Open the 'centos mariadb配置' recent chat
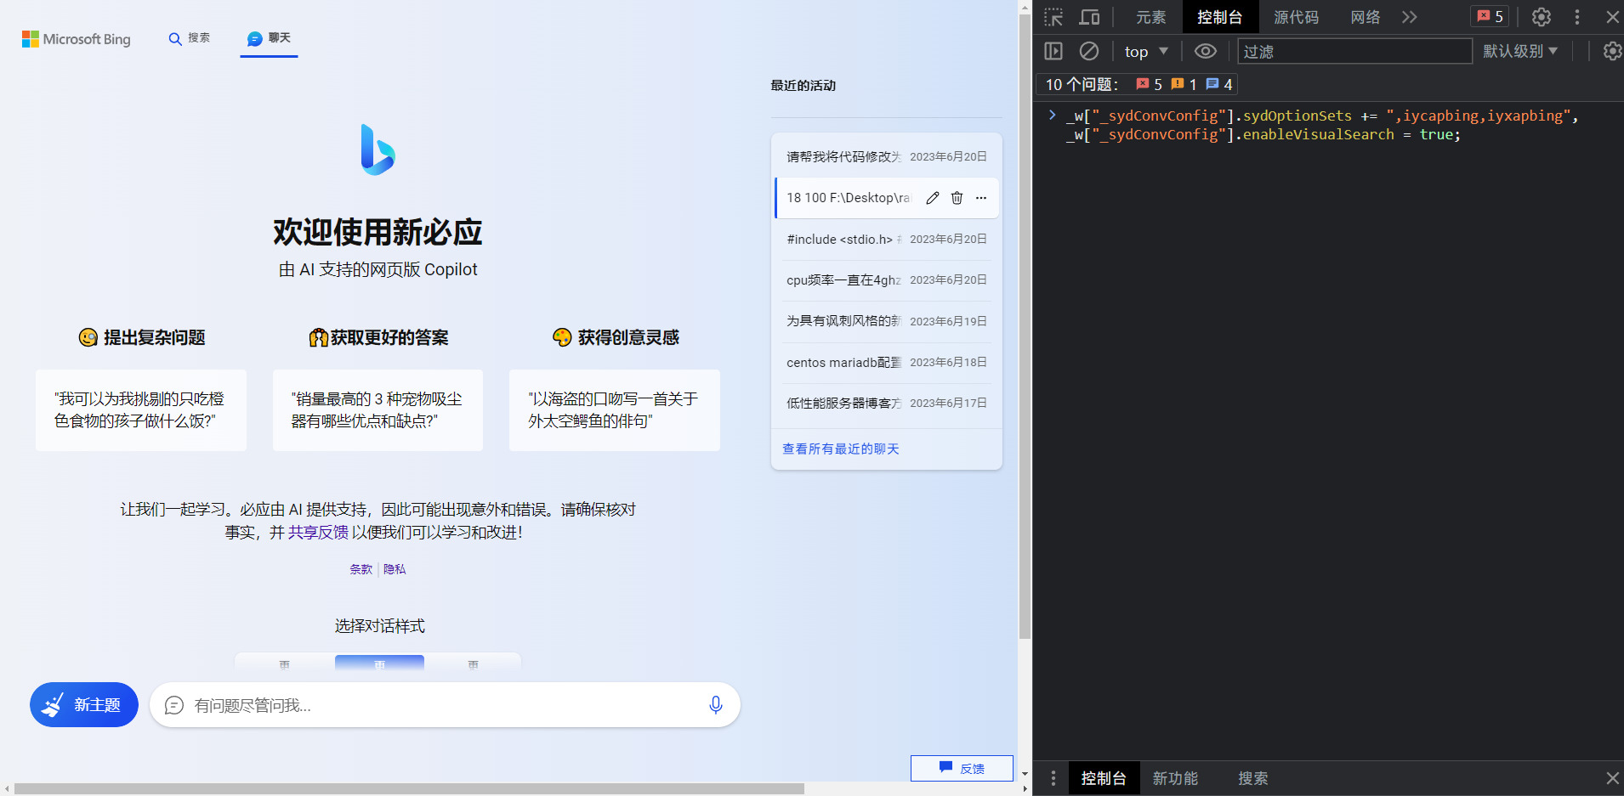 click(887, 362)
